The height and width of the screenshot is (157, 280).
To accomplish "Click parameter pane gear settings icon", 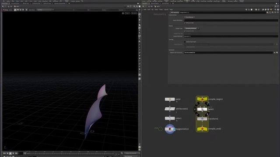I will 267,13.
